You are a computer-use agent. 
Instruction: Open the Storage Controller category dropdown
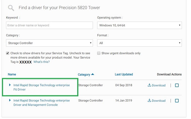(x=49, y=43)
